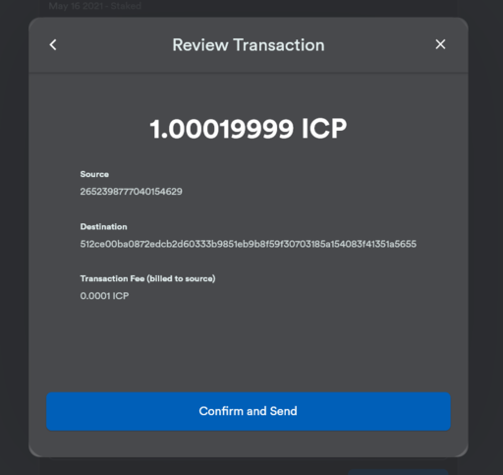Click the Destination label

pyautogui.click(x=103, y=227)
